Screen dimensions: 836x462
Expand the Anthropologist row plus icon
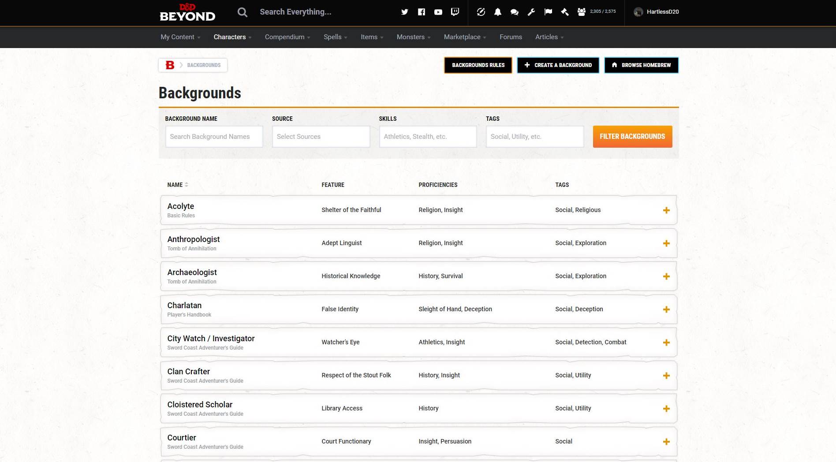(x=666, y=243)
